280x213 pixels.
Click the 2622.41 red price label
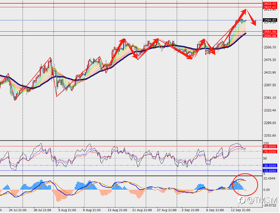pos(270,7)
